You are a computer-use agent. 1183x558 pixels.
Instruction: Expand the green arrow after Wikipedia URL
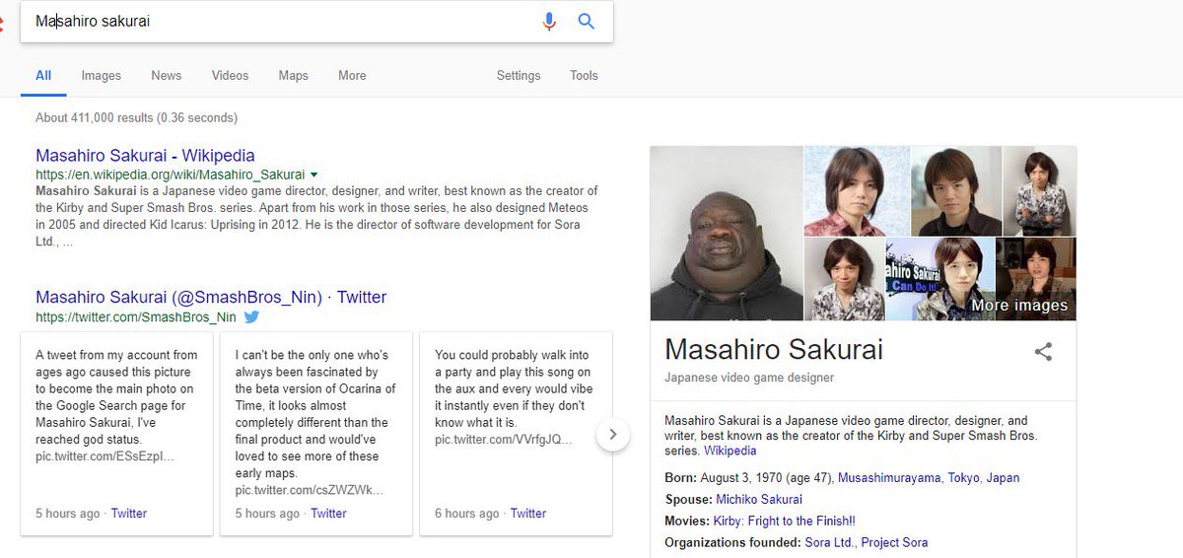(x=313, y=174)
